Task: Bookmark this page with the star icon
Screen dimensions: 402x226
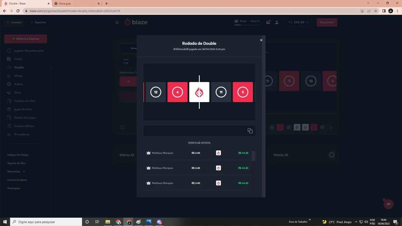Action: [376, 11]
